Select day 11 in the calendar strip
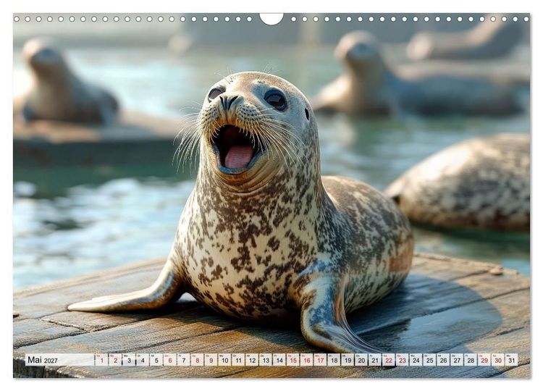This screenshot has width=543, height=391. pyautogui.click(x=239, y=360)
